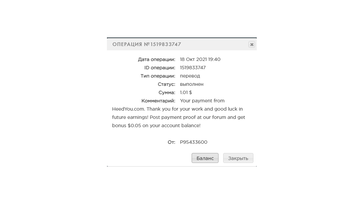Click the amount value 1.01 $
Screen dimensions: 364x204
click(x=186, y=92)
